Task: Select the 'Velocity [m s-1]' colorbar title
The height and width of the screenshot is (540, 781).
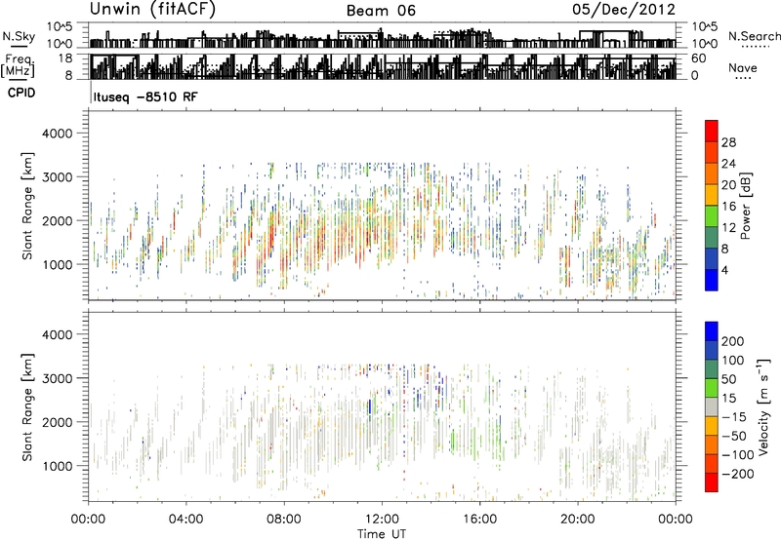Action: (x=763, y=406)
